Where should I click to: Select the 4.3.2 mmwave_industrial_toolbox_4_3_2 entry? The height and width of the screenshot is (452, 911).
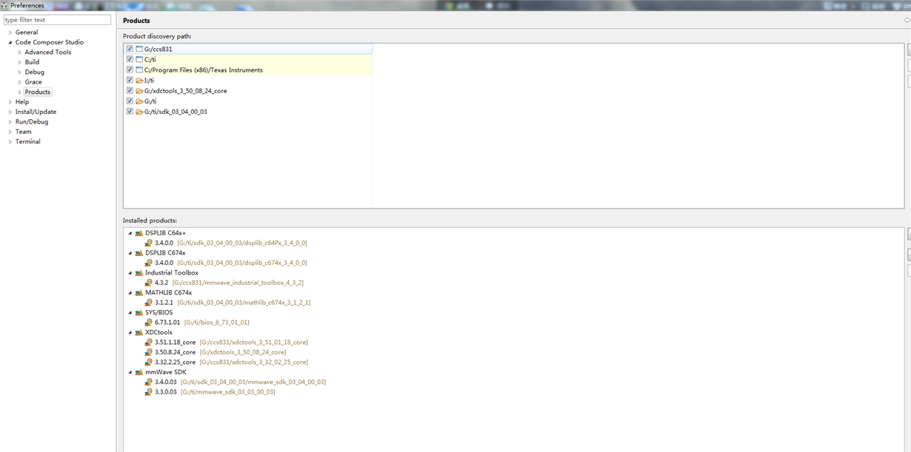230,283
